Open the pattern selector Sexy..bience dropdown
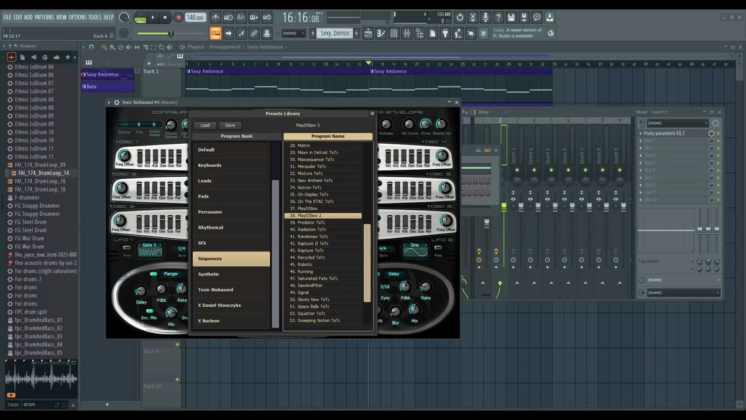 click(336, 33)
